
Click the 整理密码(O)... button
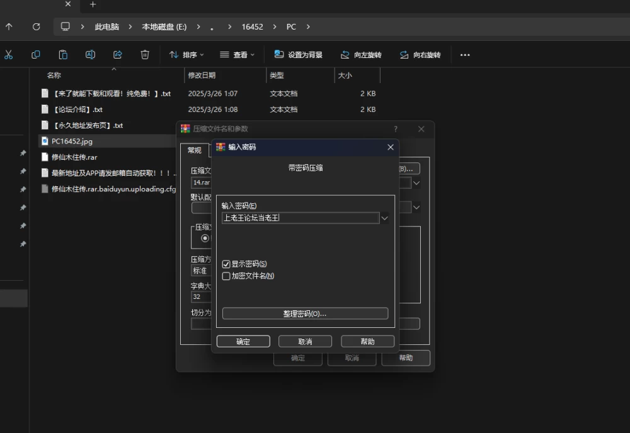point(305,313)
